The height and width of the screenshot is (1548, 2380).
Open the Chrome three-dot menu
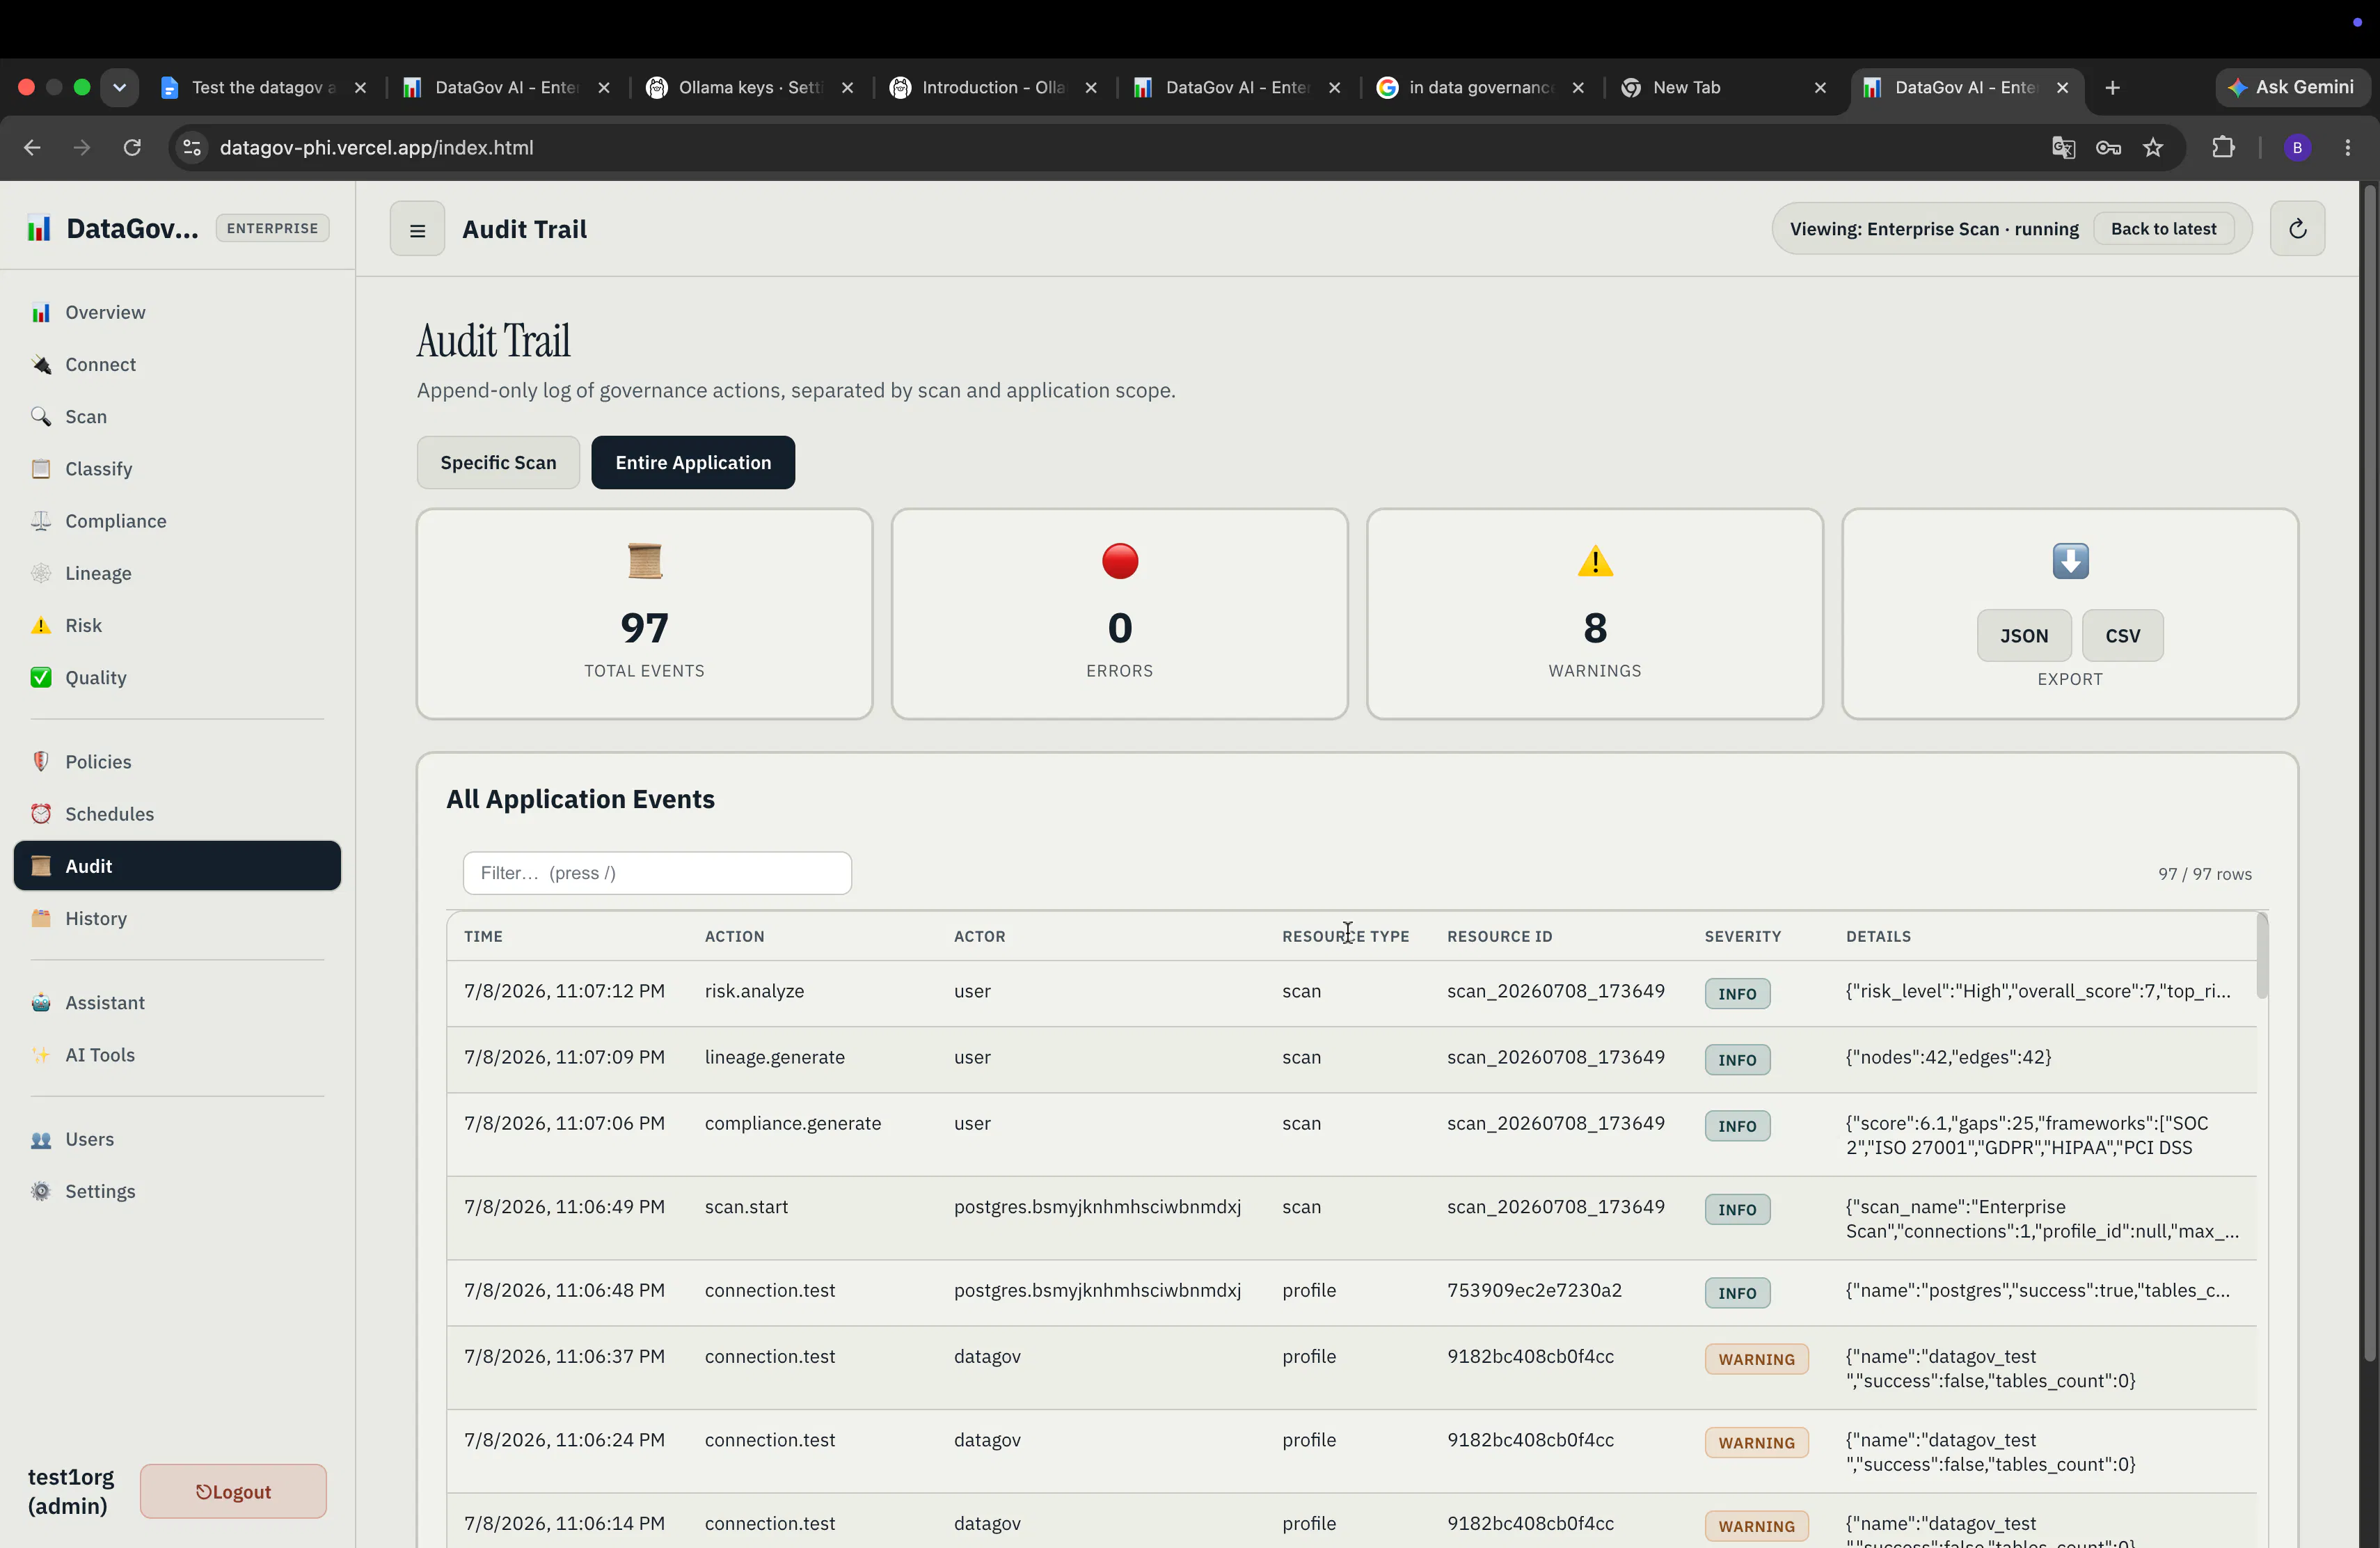[2348, 148]
